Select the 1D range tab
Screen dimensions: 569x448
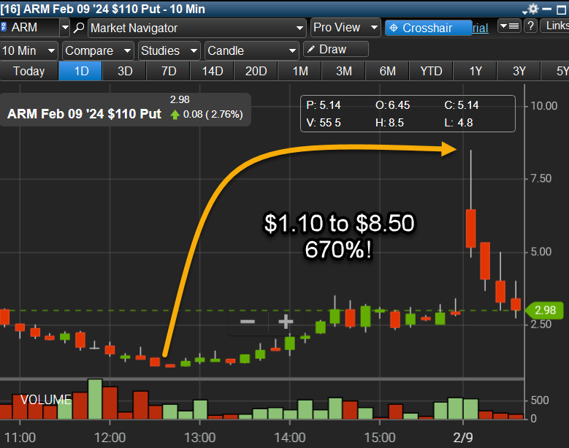(x=80, y=71)
